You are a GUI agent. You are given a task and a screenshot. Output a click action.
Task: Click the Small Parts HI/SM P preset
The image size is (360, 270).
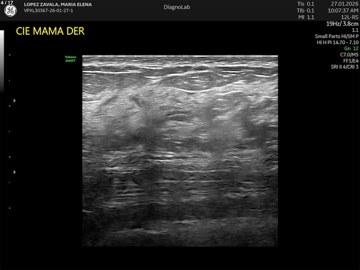click(x=337, y=36)
